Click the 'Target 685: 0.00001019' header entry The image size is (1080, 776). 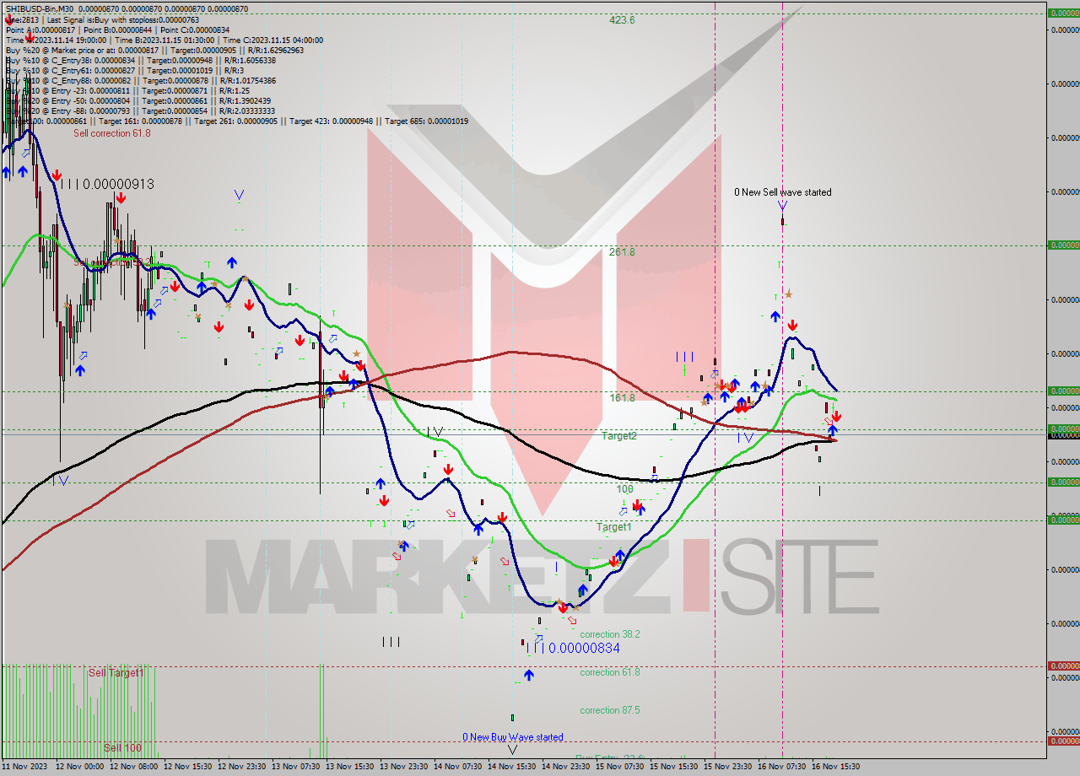coord(426,121)
